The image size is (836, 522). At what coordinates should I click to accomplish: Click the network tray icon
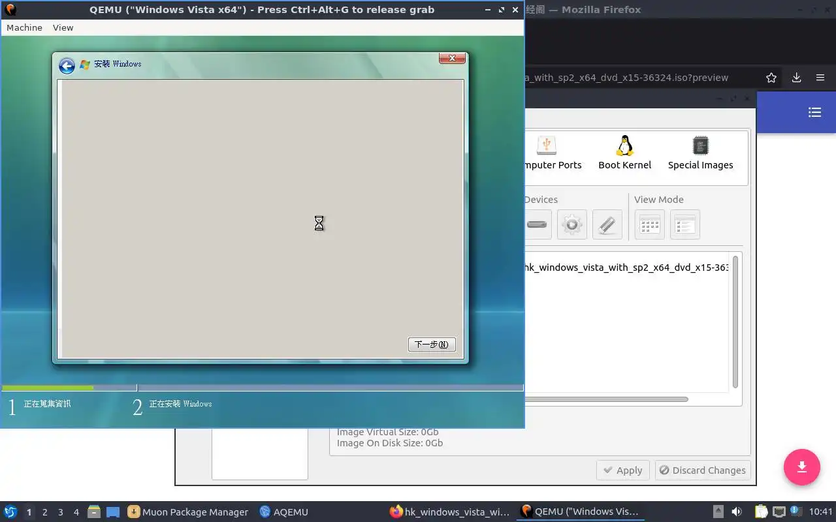[x=779, y=512]
